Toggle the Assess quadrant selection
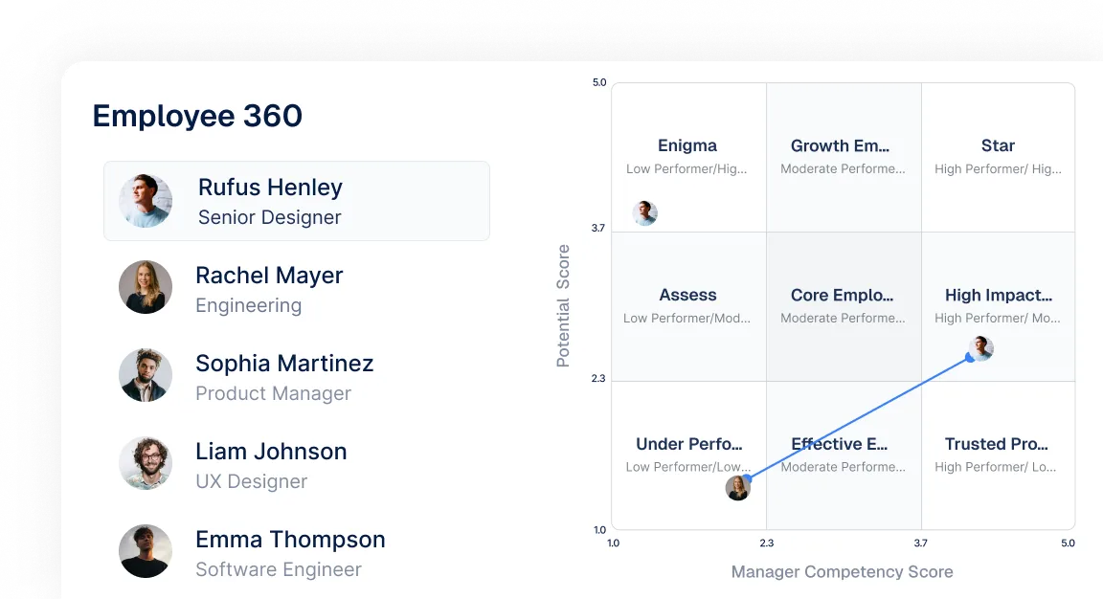This screenshot has width=1103, height=599. (687, 304)
